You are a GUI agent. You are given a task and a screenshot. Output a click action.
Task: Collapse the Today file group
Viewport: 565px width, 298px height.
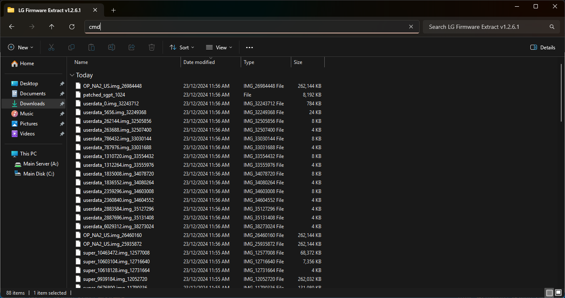click(x=72, y=75)
